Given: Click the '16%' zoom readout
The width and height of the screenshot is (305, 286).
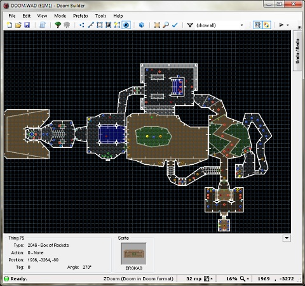Looking at the screenshot, I should click(x=232, y=279).
